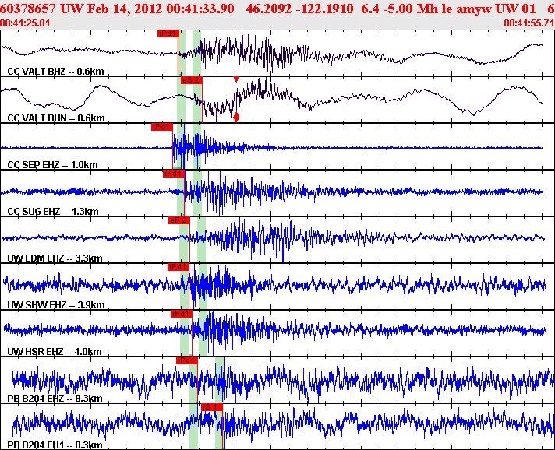Click the CC SEP EHZ -- 1.0km channel label
This screenshot has height=450, width=555.
point(52,165)
